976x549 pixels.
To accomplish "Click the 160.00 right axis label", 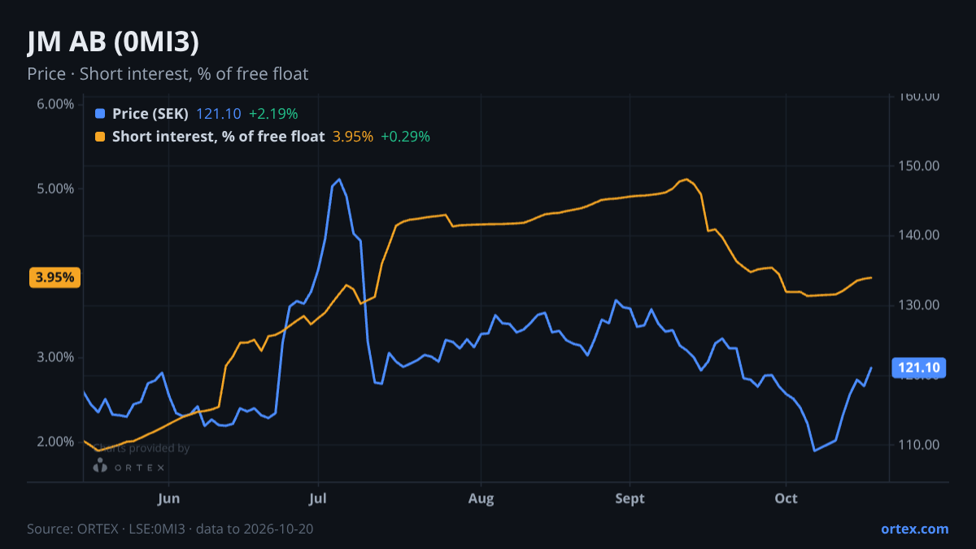I will (919, 96).
